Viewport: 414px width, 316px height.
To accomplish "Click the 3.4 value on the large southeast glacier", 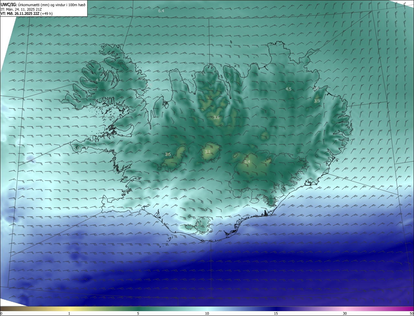I will coord(247,162).
